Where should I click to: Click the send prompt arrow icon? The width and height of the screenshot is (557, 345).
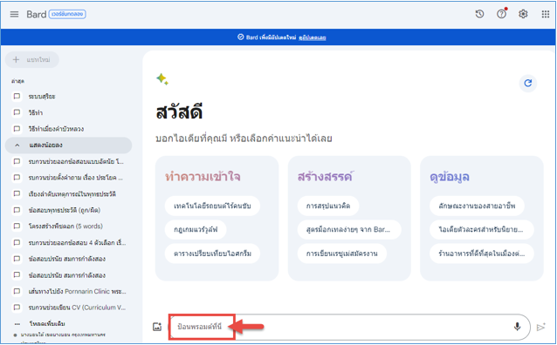click(x=541, y=327)
